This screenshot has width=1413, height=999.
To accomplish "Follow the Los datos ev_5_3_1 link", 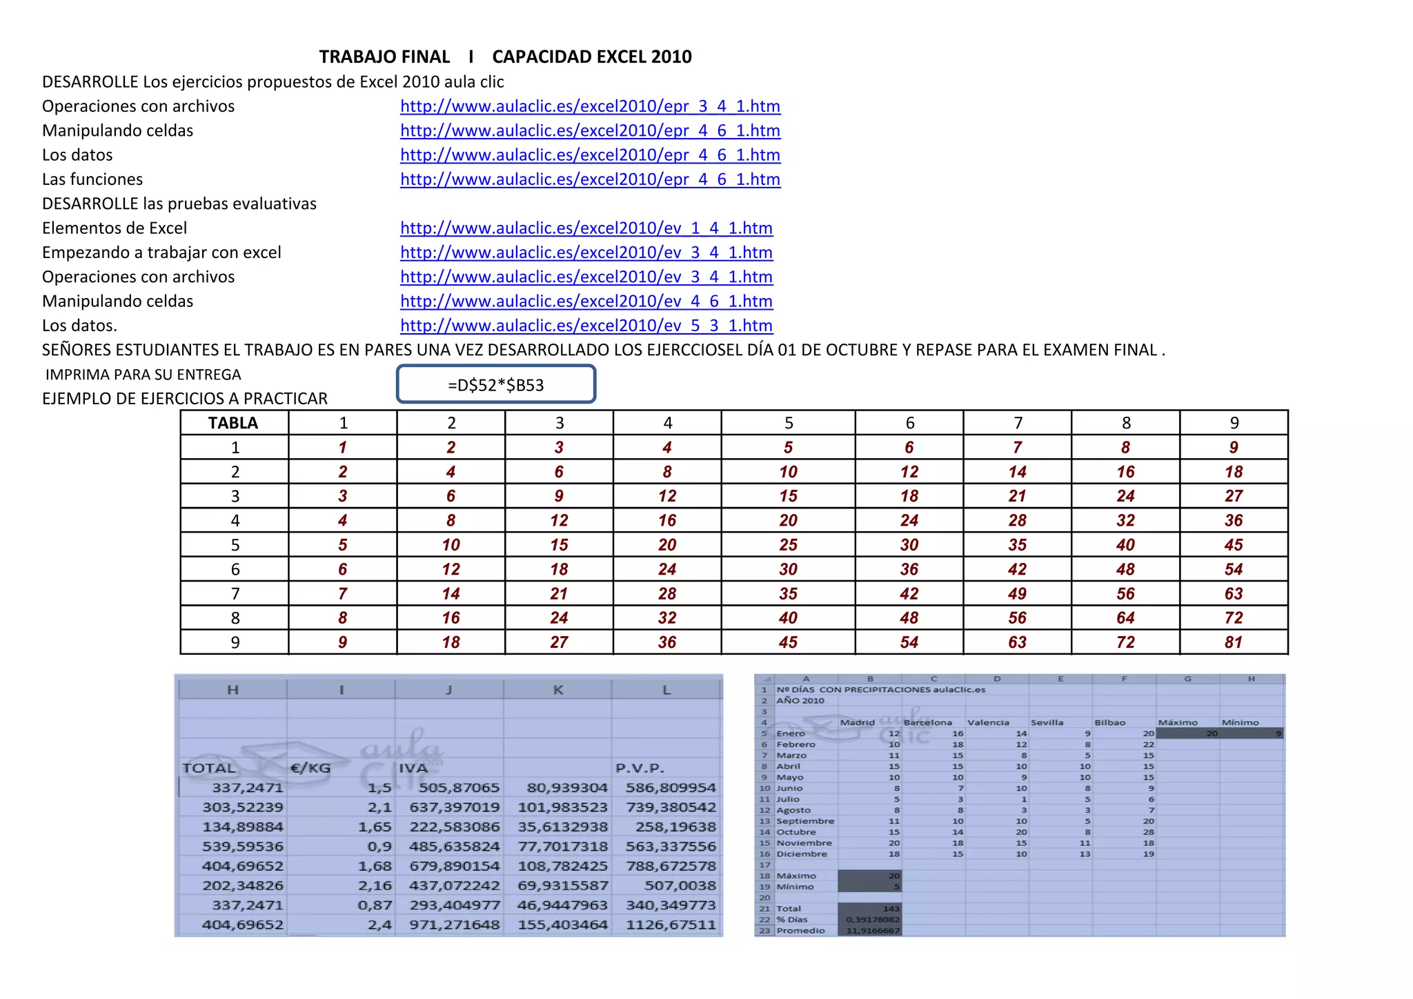I will coord(586,326).
